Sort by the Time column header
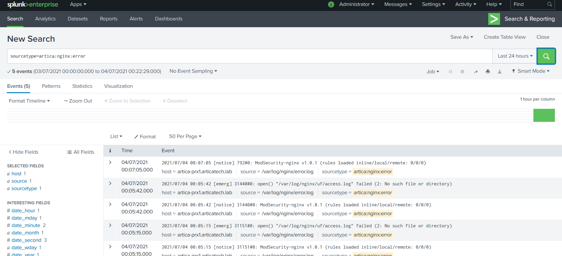562x256 pixels. 127,150
